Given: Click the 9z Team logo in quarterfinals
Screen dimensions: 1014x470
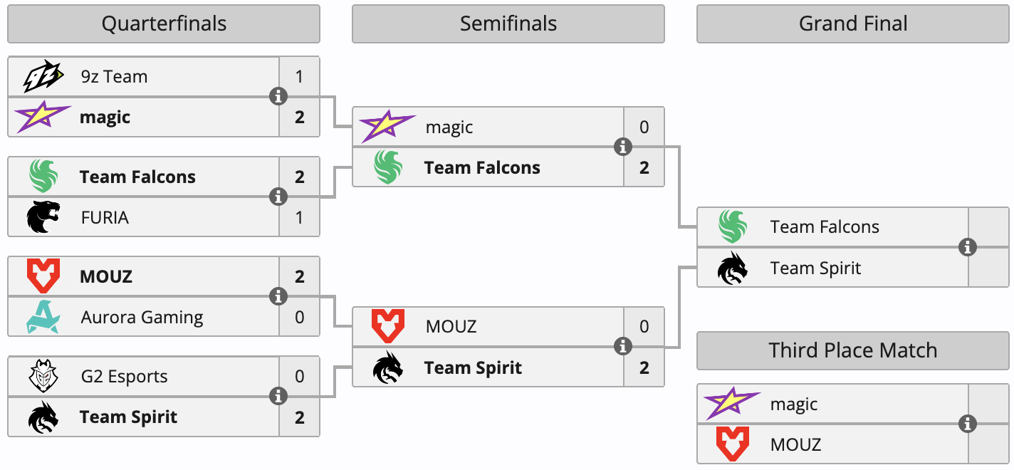Looking at the screenshot, I should pyautogui.click(x=43, y=76).
